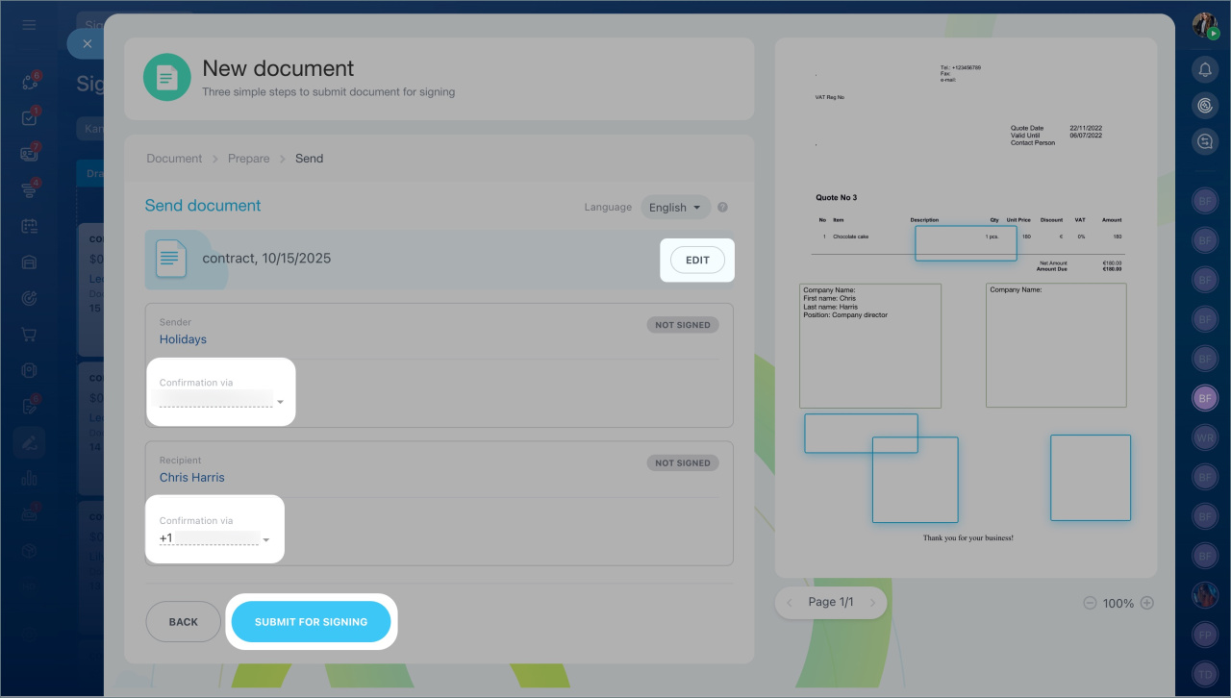Screen dimensions: 1231x698
Task: Open the English language dropdown
Action: coord(675,207)
